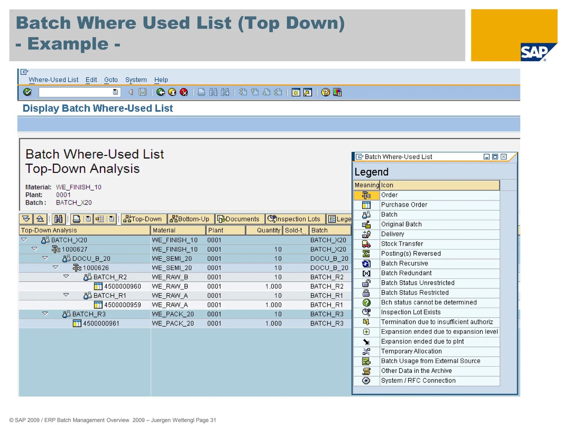Viewport: 567px width, 425px height.
Task: Click the Customize Local Layout icon
Action: point(337,92)
